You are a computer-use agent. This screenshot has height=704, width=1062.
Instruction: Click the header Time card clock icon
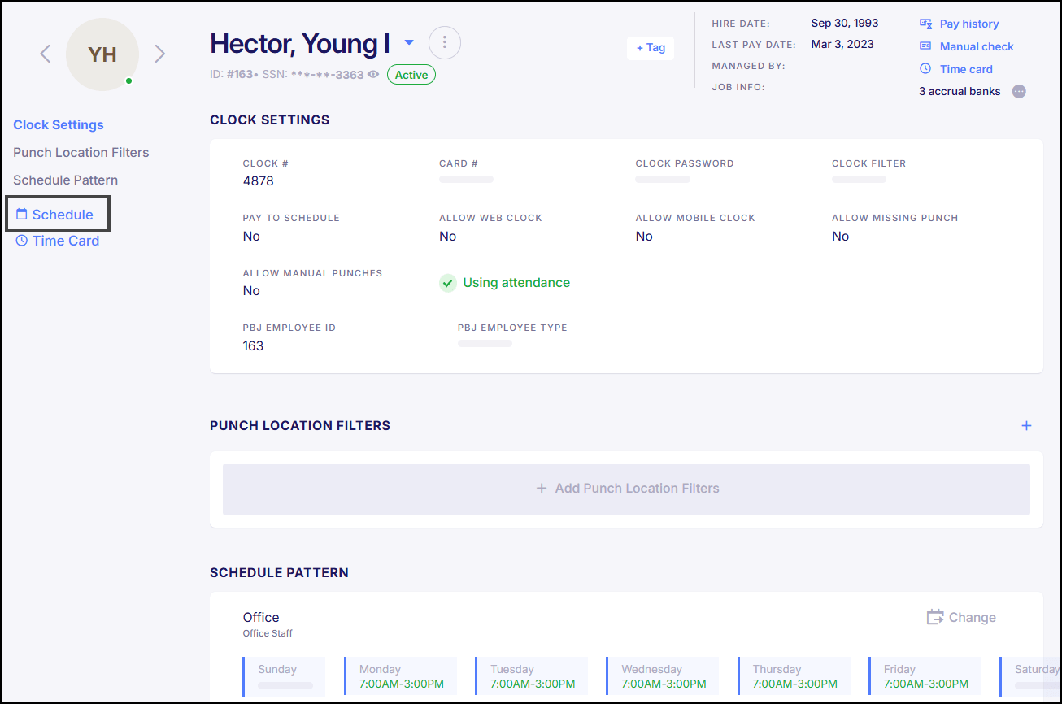[925, 69]
